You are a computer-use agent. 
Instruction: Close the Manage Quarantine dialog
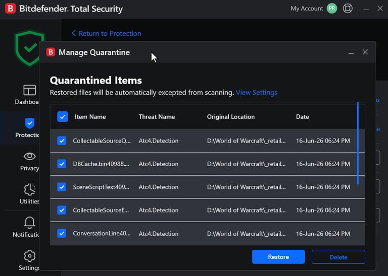pyautogui.click(x=365, y=52)
